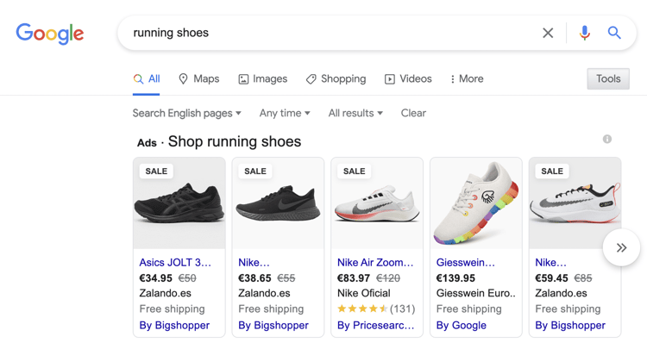Click the By Google link
The height and width of the screenshot is (349, 647).
[462, 326]
